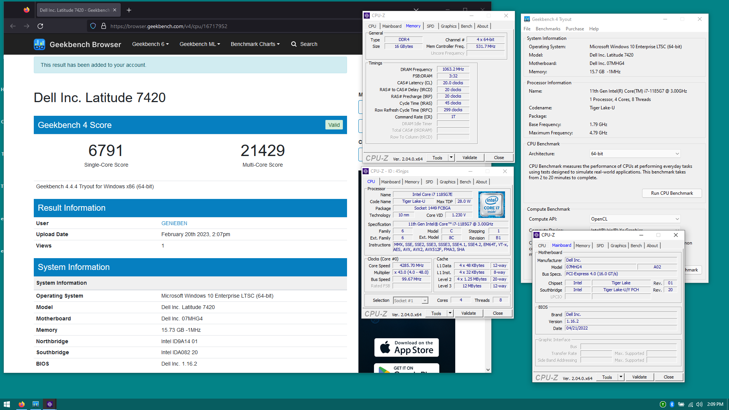The width and height of the screenshot is (729, 410).
Task: Switch to CPU tab in CPU-Z Memory window
Action: coord(372,26)
